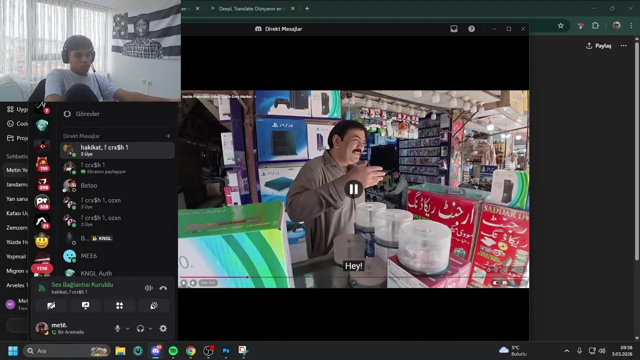The image size is (640, 360).
Task: Select the Zemzem chat in history
Action: coord(16,227)
